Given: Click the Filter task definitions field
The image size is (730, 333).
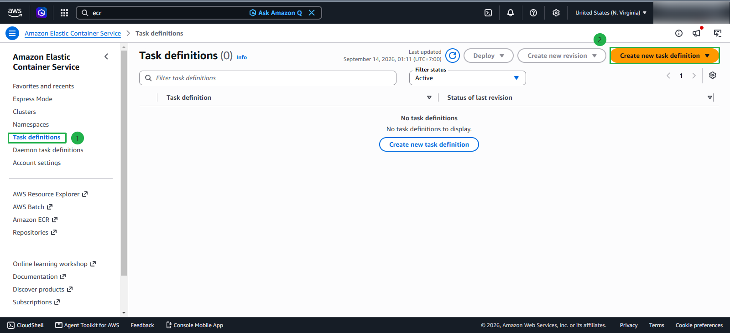Looking at the screenshot, I should (268, 78).
